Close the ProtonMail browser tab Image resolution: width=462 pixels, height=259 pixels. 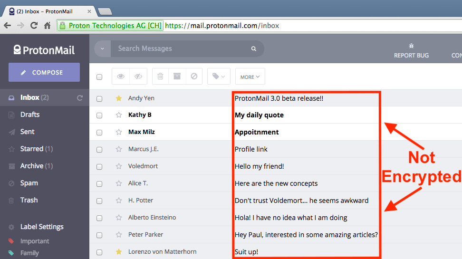(x=89, y=11)
